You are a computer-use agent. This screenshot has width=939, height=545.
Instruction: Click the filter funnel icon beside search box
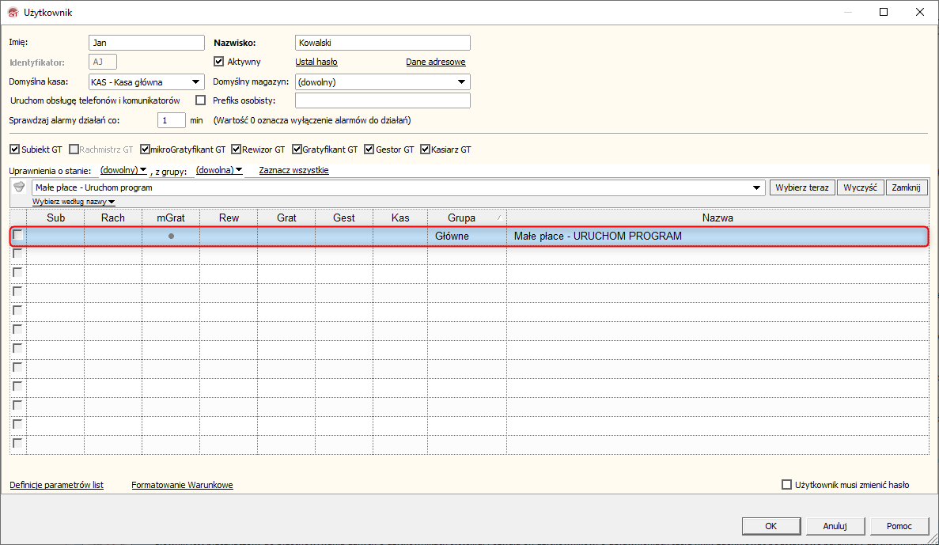click(19, 187)
